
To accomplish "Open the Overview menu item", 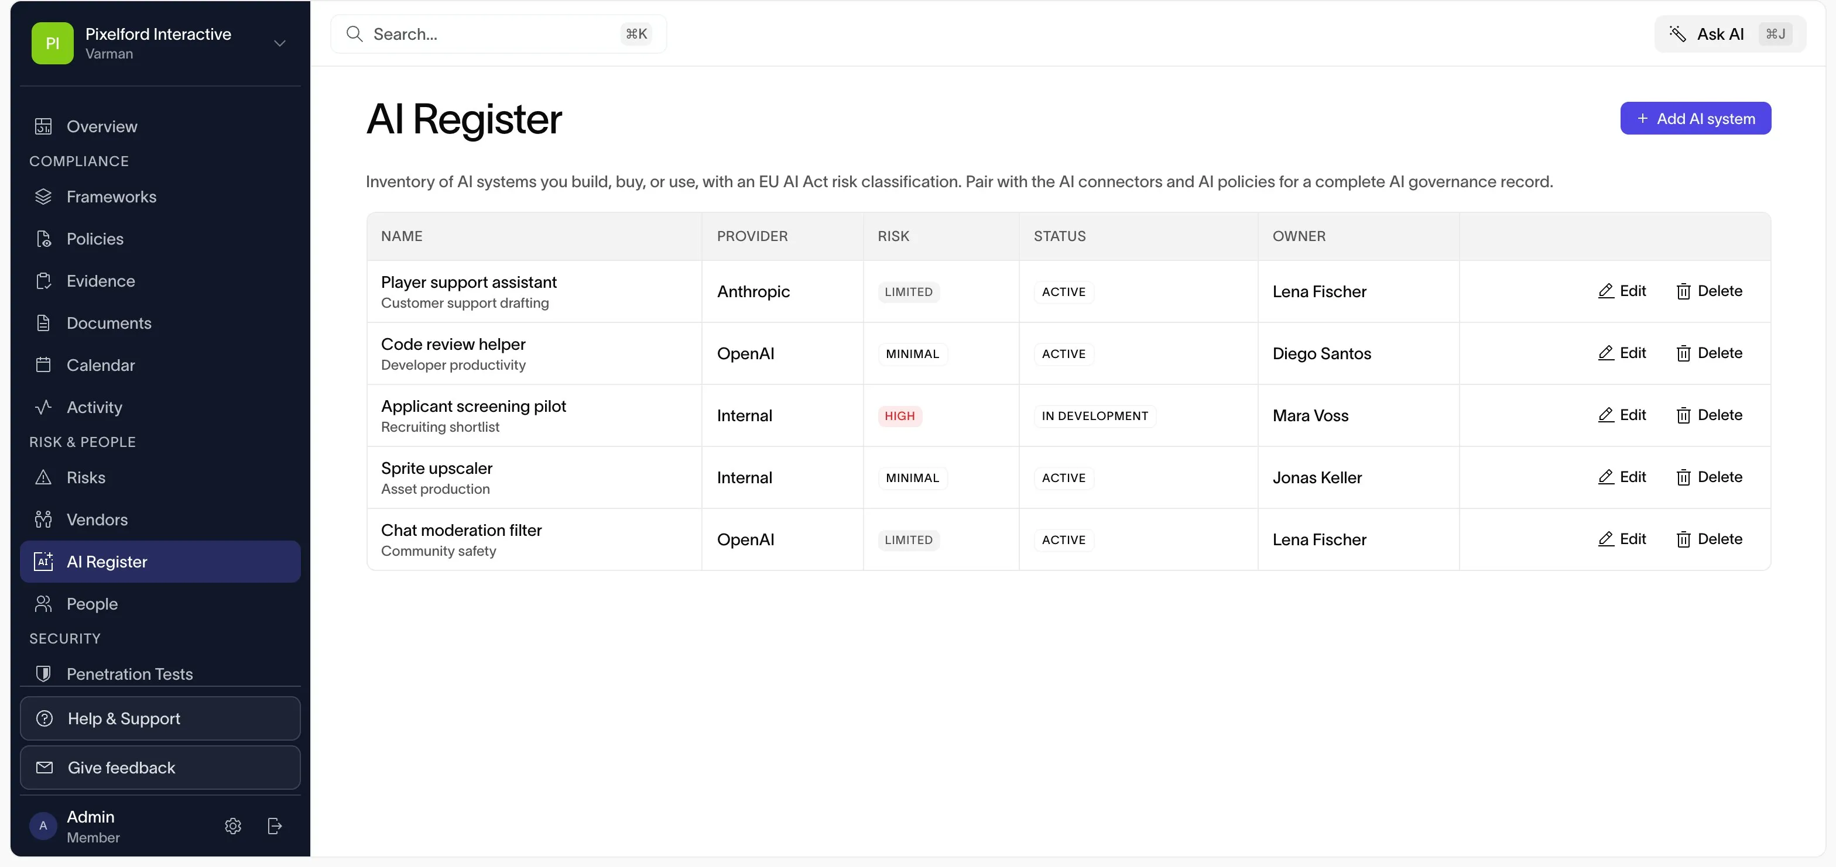I will (x=160, y=127).
